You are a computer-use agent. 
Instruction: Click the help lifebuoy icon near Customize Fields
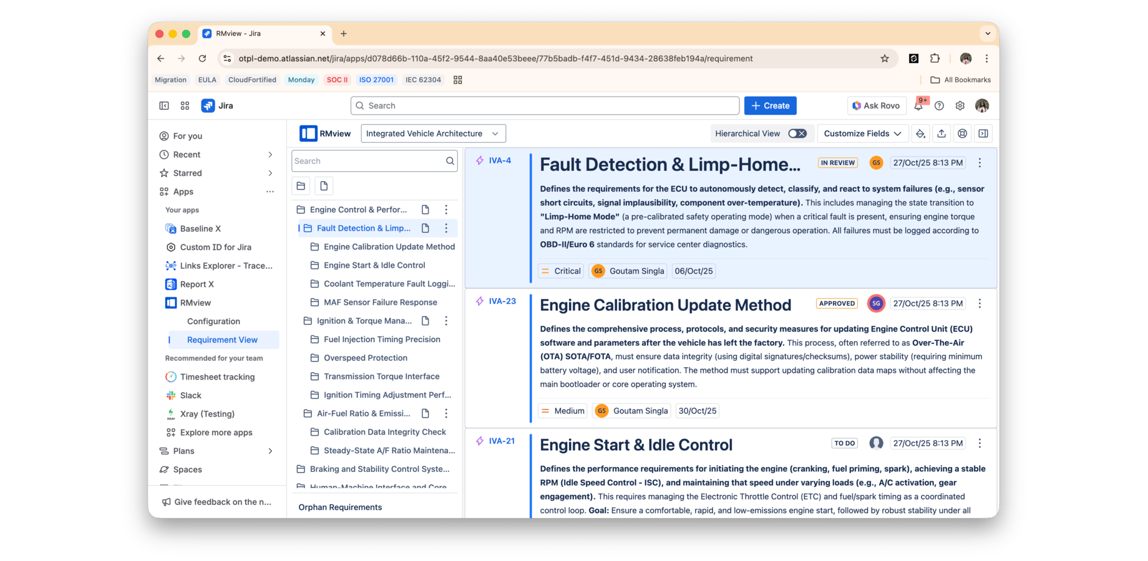tap(962, 133)
